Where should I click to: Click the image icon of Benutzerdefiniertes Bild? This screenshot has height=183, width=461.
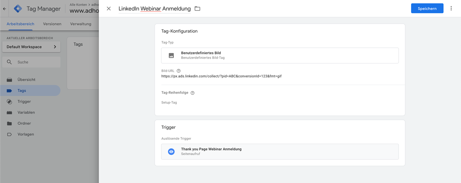click(171, 55)
